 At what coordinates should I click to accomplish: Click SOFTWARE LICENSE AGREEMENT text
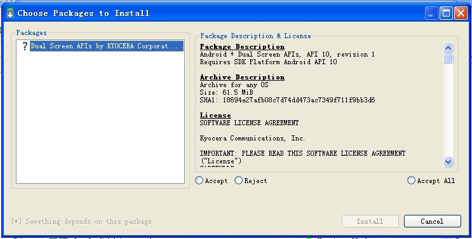tap(249, 123)
